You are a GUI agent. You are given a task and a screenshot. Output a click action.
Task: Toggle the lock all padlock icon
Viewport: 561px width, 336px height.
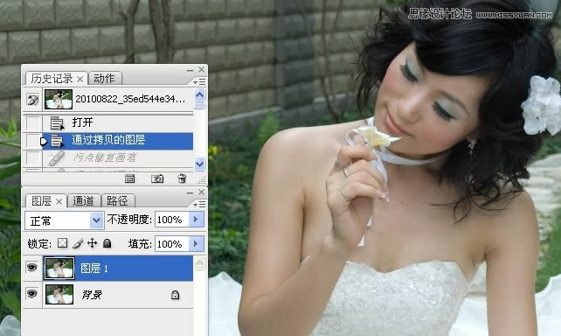107,243
